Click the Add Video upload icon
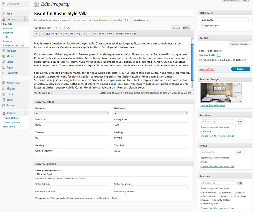Viewport: 253px width, 212px height. (x=60, y=28)
